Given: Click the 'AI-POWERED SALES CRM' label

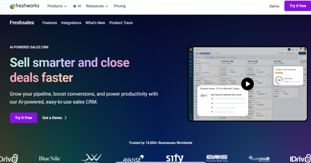Looking at the screenshot, I should click(29, 47).
